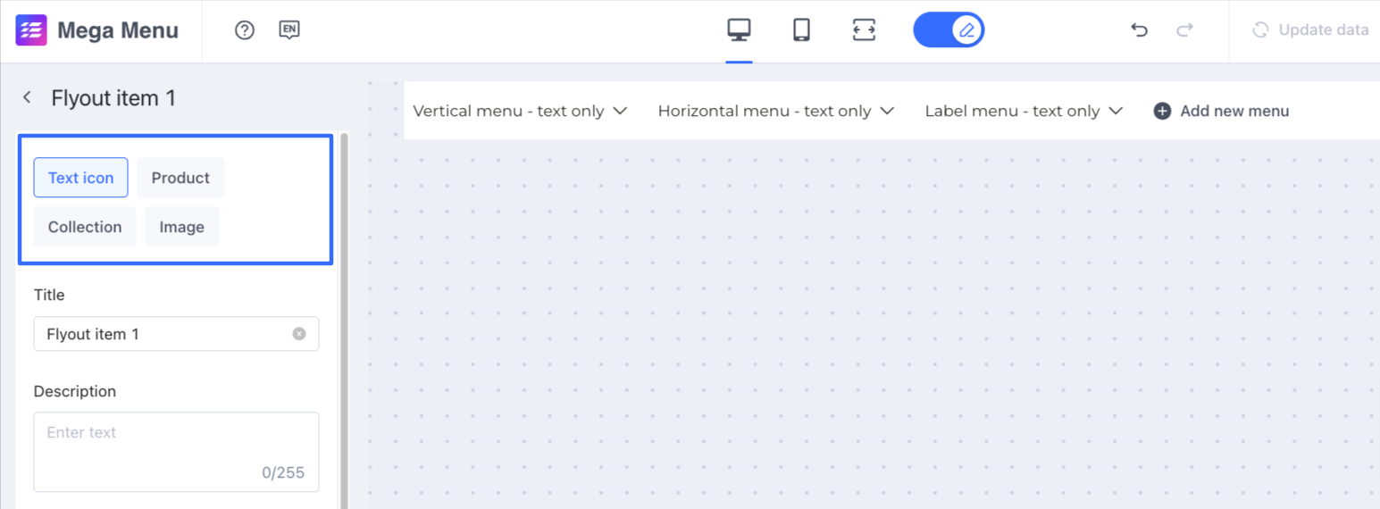The image size is (1380, 509).
Task: Click the Title input field
Action: 176,334
